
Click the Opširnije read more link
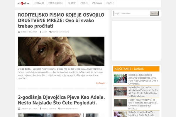[101, 83]
